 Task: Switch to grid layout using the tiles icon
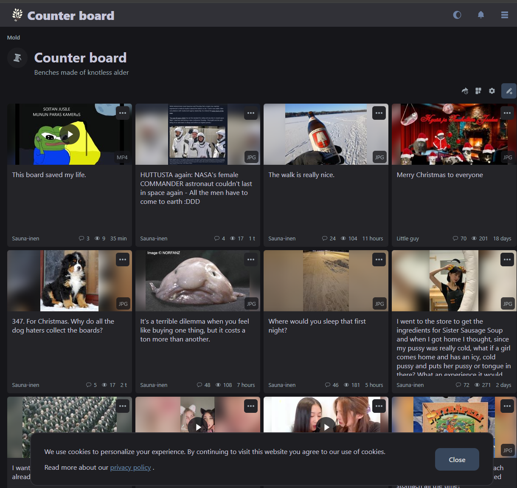(478, 91)
